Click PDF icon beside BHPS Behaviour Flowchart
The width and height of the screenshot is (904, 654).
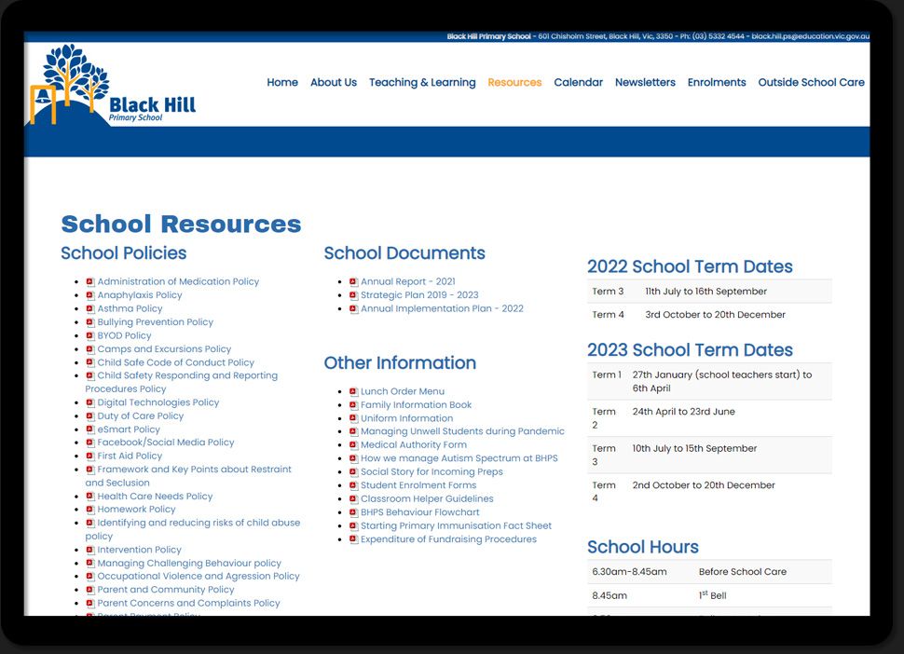(354, 512)
